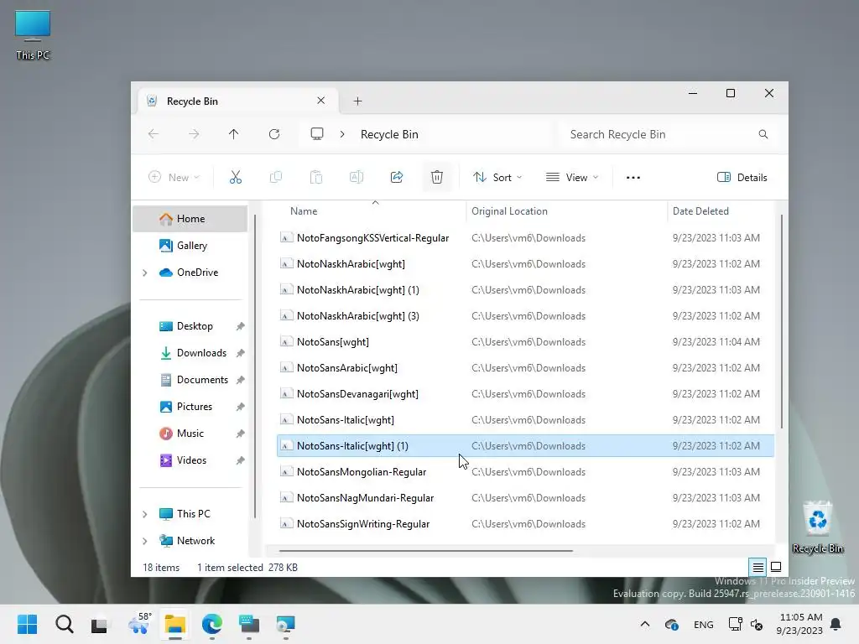Open the notifications bell icon
The image size is (859, 644).
pos(836,624)
